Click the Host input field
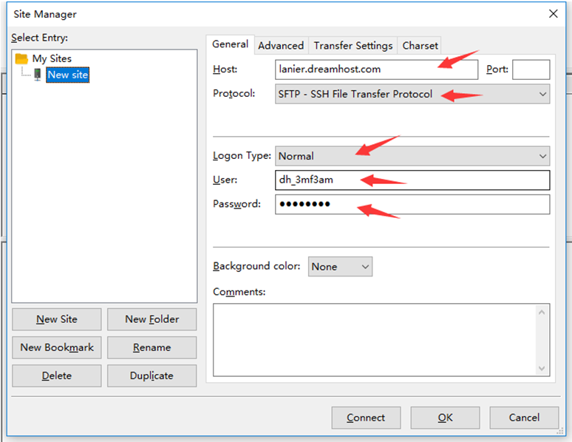 (x=376, y=69)
